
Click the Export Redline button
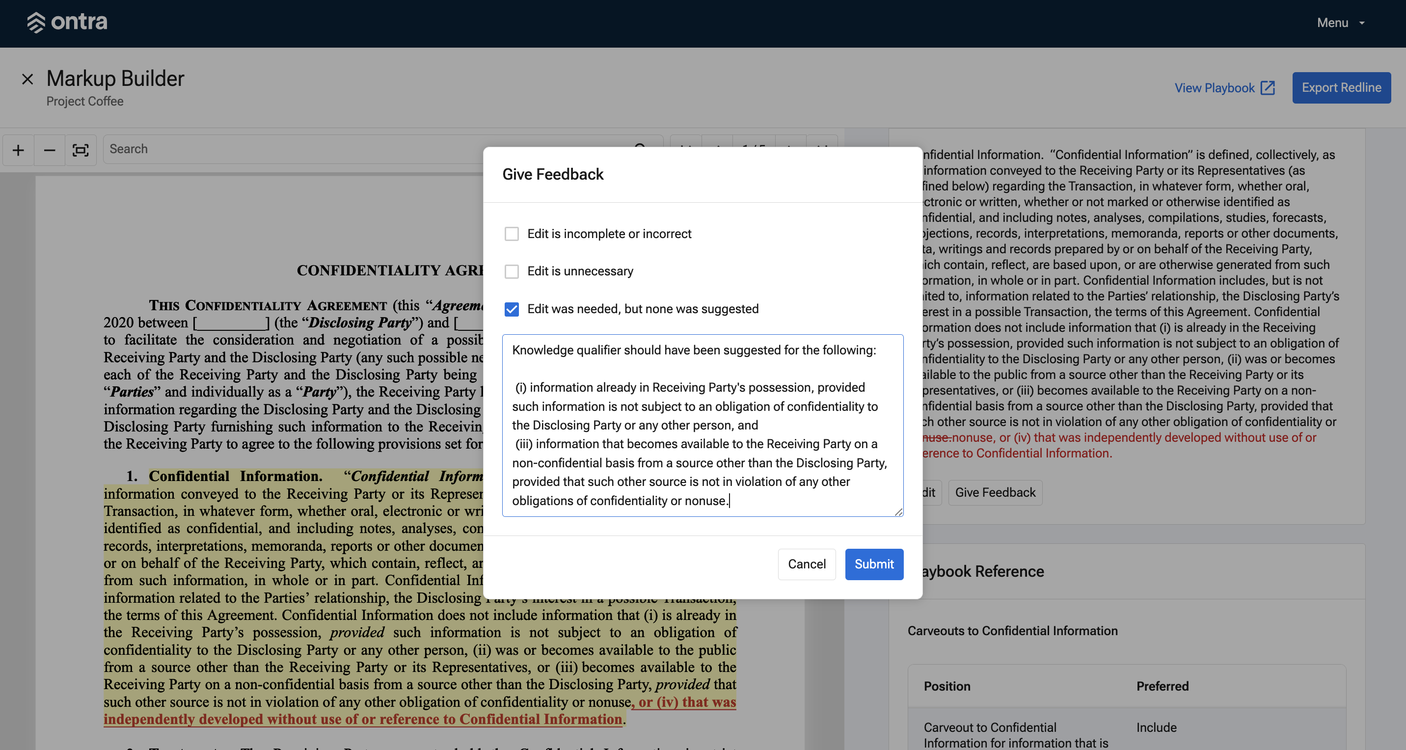[x=1341, y=87]
